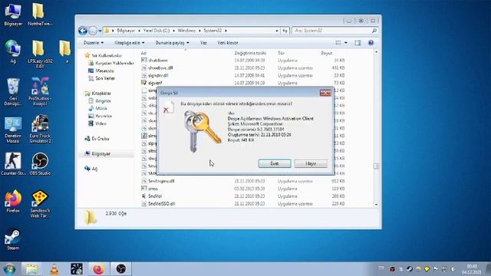
Task: Select SndVol file row
Action: pyautogui.click(x=242, y=196)
